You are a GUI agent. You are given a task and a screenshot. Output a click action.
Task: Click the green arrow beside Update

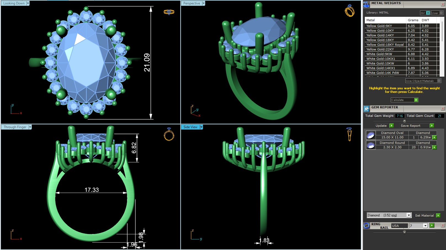point(391,126)
